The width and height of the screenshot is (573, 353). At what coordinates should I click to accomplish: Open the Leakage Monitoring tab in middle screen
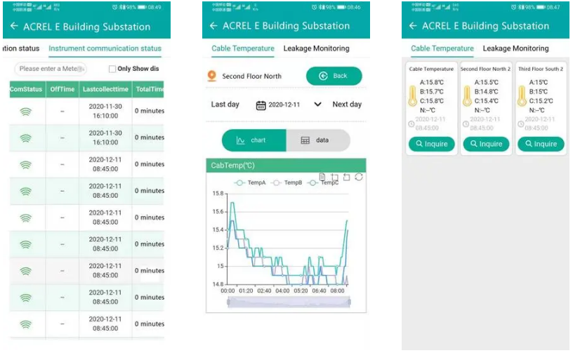(316, 48)
